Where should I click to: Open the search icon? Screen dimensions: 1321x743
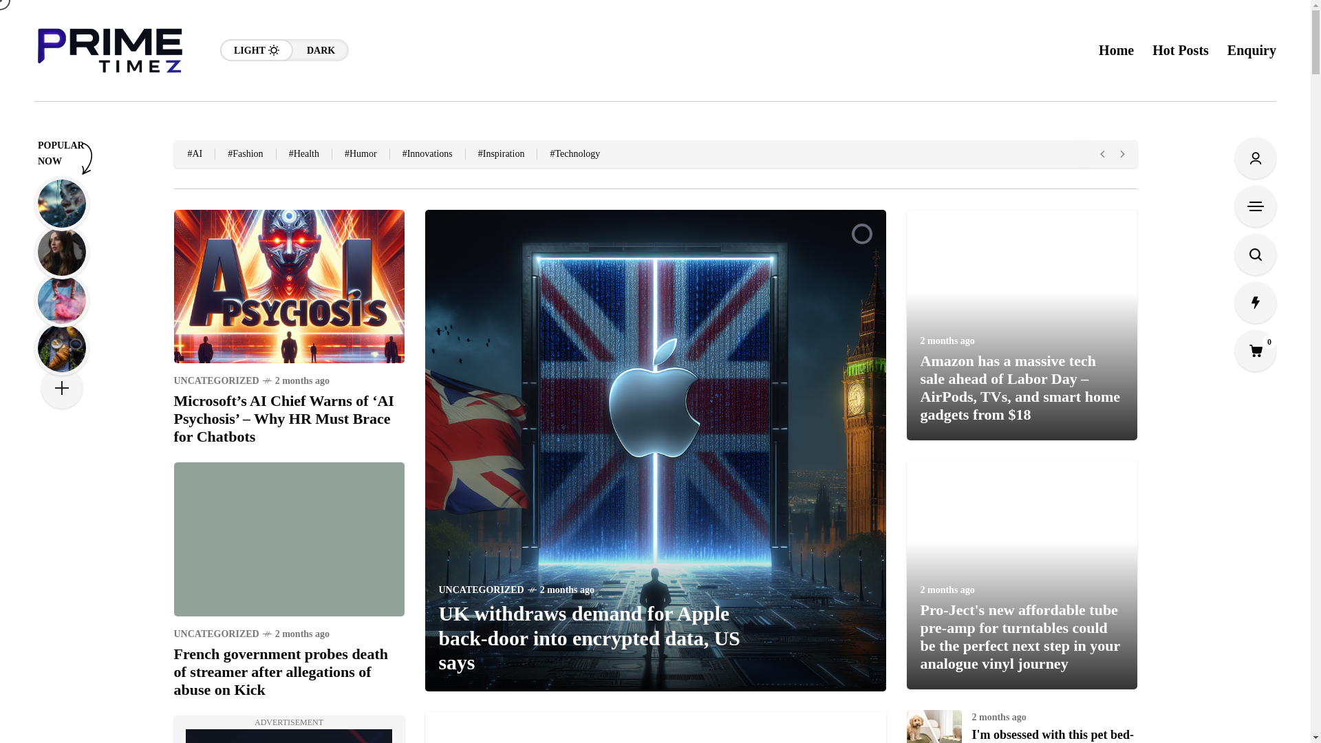[x=1255, y=255]
